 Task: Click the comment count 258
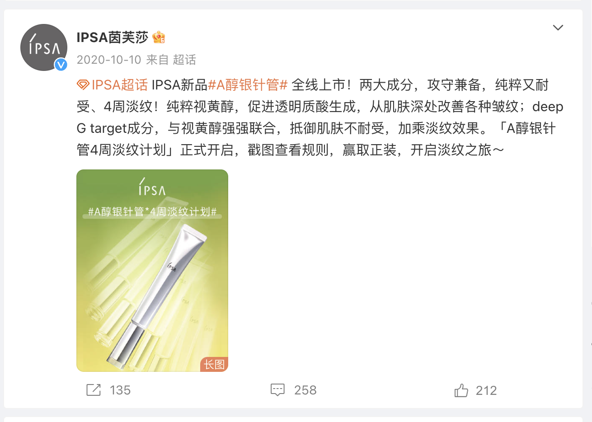305,390
